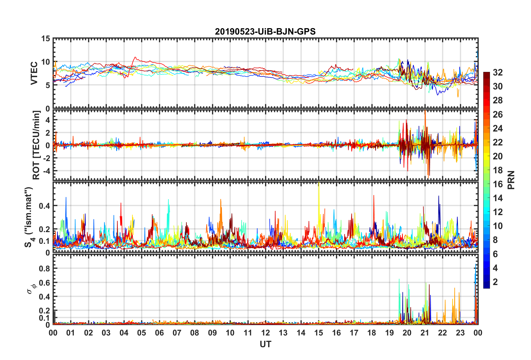
Task: Select the UT x-axis label
Action: point(265,344)
